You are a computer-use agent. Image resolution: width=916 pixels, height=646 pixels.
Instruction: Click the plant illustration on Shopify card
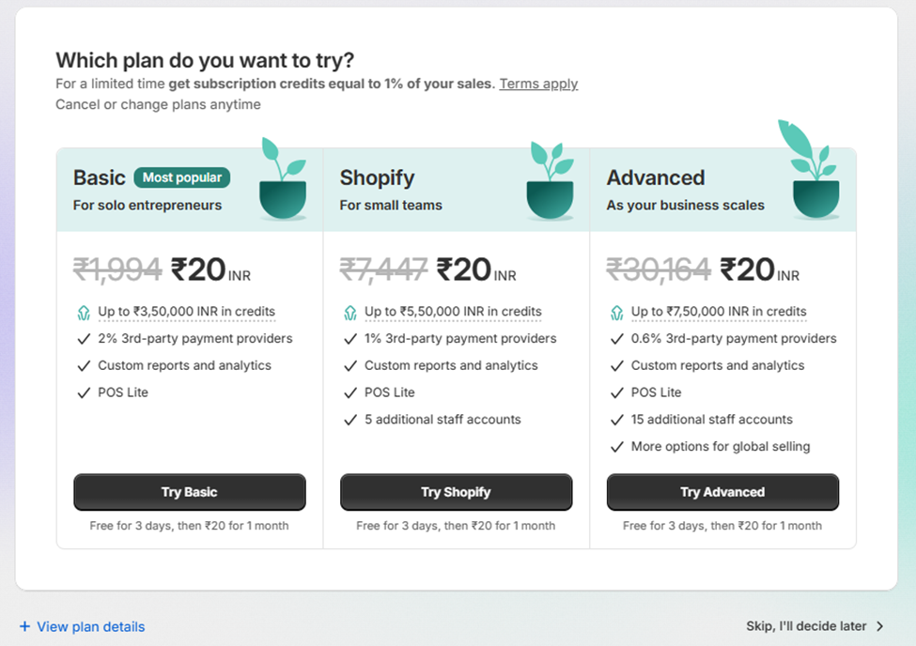point(551,180)
